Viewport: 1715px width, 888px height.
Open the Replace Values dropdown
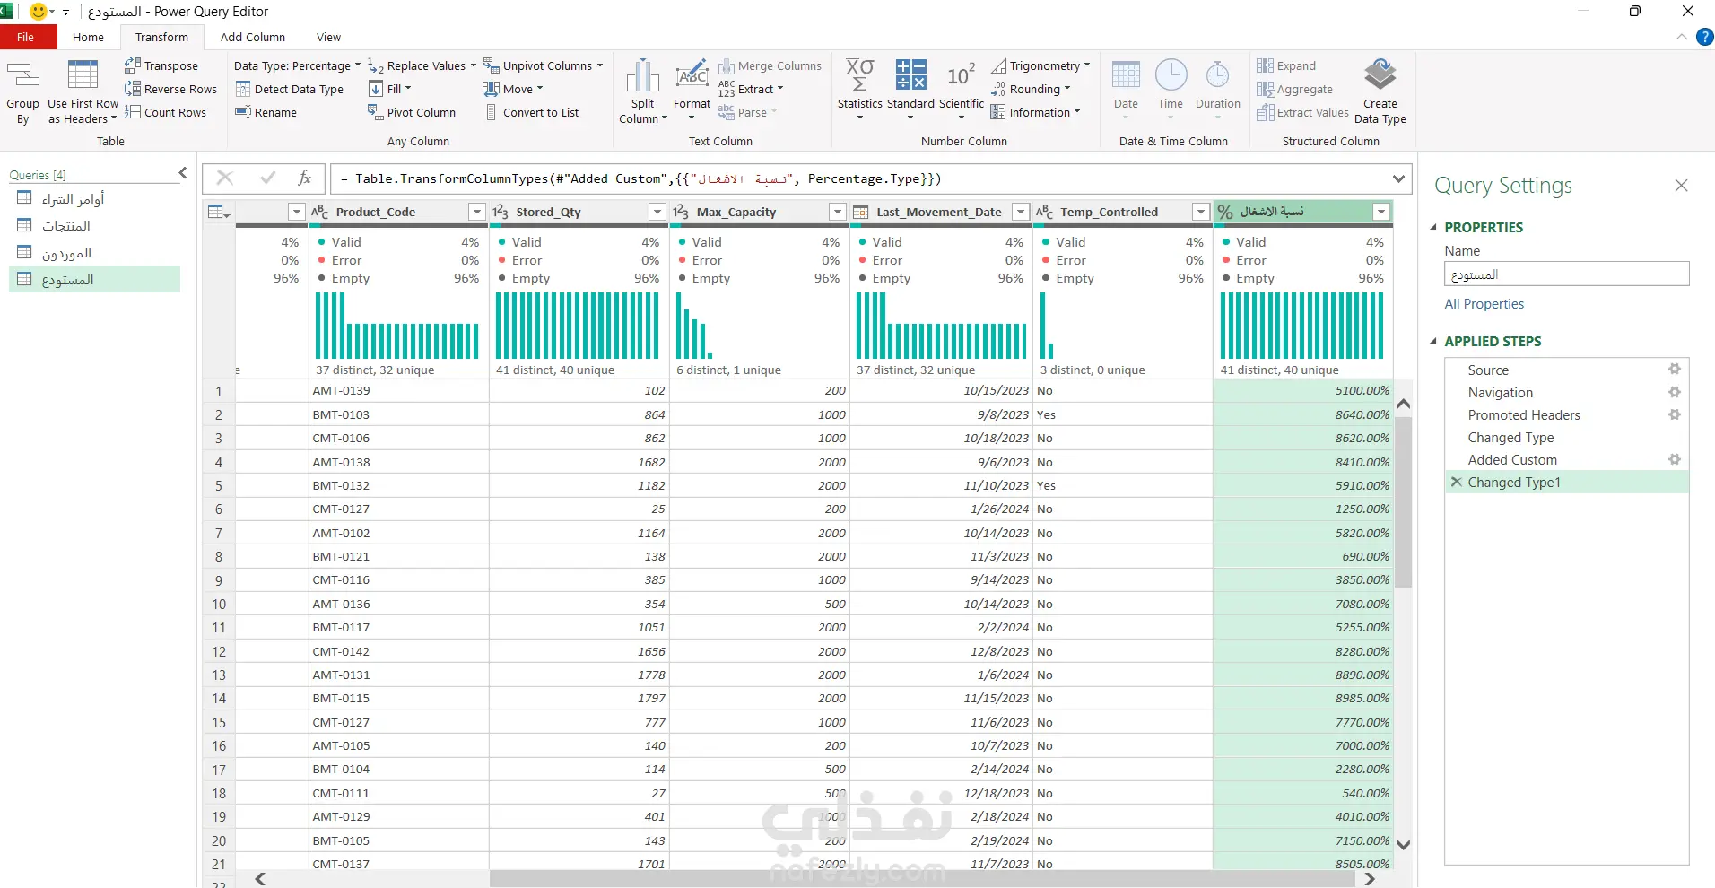[x=422, y=65]
